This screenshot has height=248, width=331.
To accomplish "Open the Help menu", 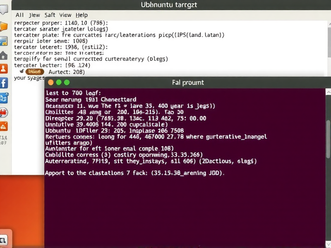I will coord(82,15).
